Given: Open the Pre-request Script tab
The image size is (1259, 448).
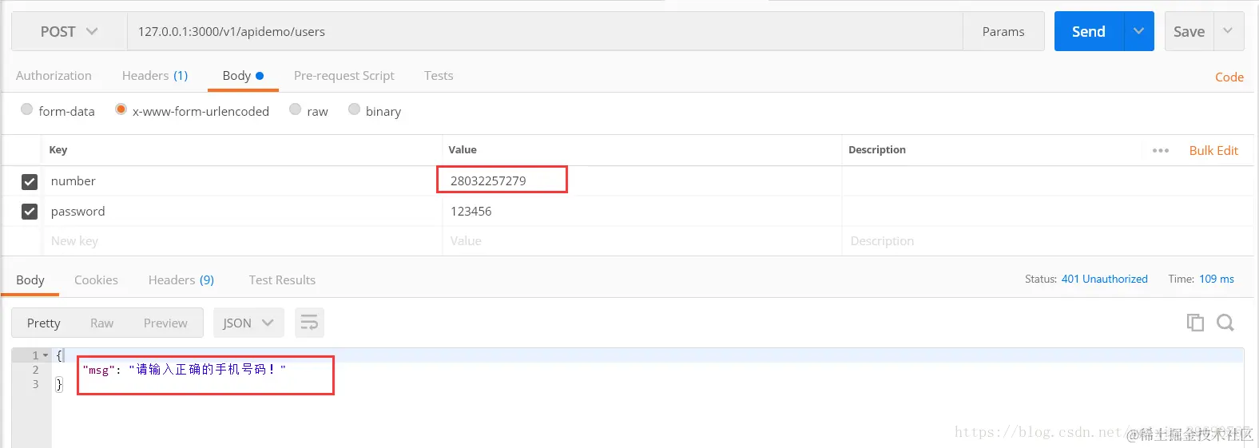Looking at the screenshot, I should coord(344,76).
